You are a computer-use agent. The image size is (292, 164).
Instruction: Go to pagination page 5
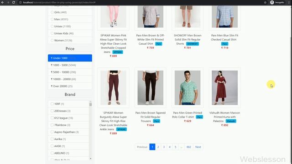[175, 147]
